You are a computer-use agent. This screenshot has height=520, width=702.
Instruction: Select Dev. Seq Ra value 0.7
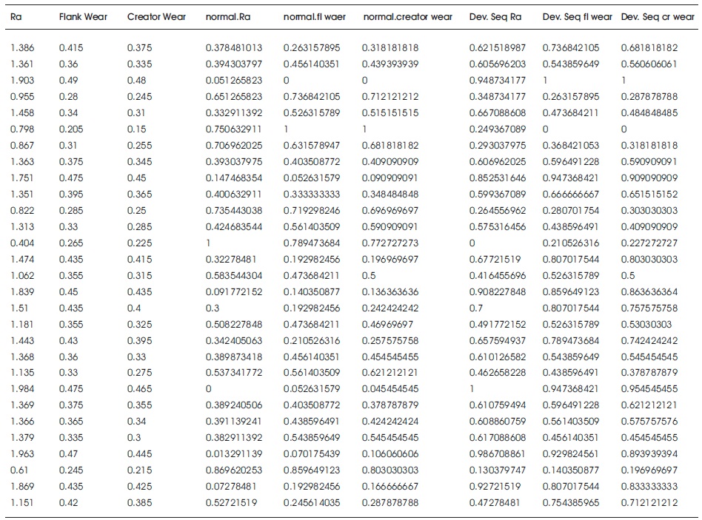476,308
